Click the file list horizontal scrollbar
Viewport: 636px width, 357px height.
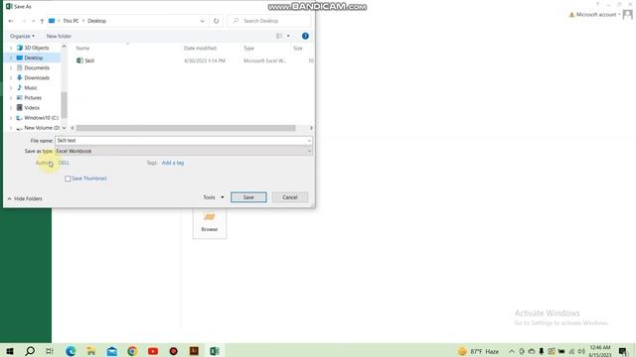(186, 128)
